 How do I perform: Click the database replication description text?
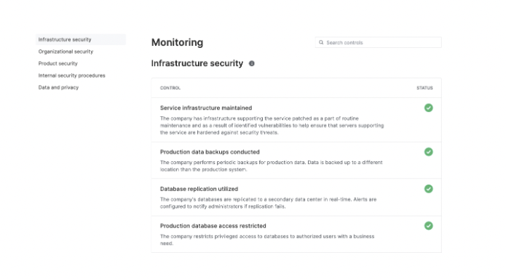point(268,203)
